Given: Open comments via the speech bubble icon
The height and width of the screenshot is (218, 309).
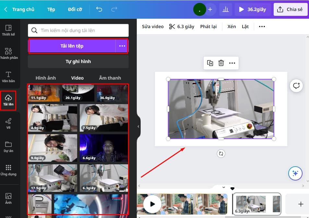Looking at the screenshot, I should click(x=296, y=85).
